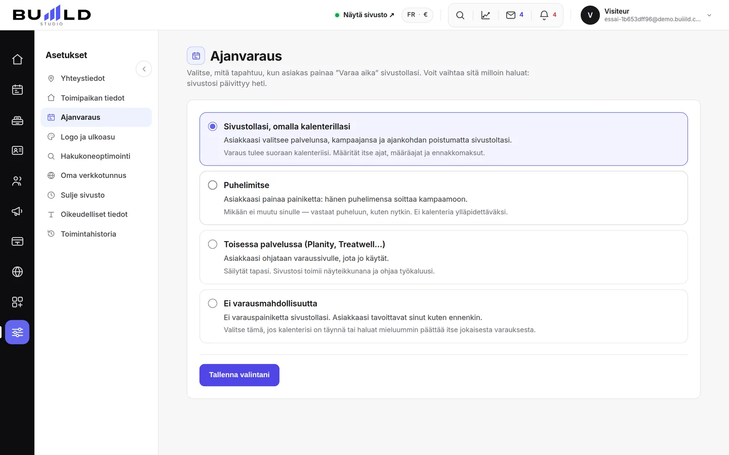Open the statistics chart icon in header
The height and width of the screenshot is (455, 729).
[485, 15]
